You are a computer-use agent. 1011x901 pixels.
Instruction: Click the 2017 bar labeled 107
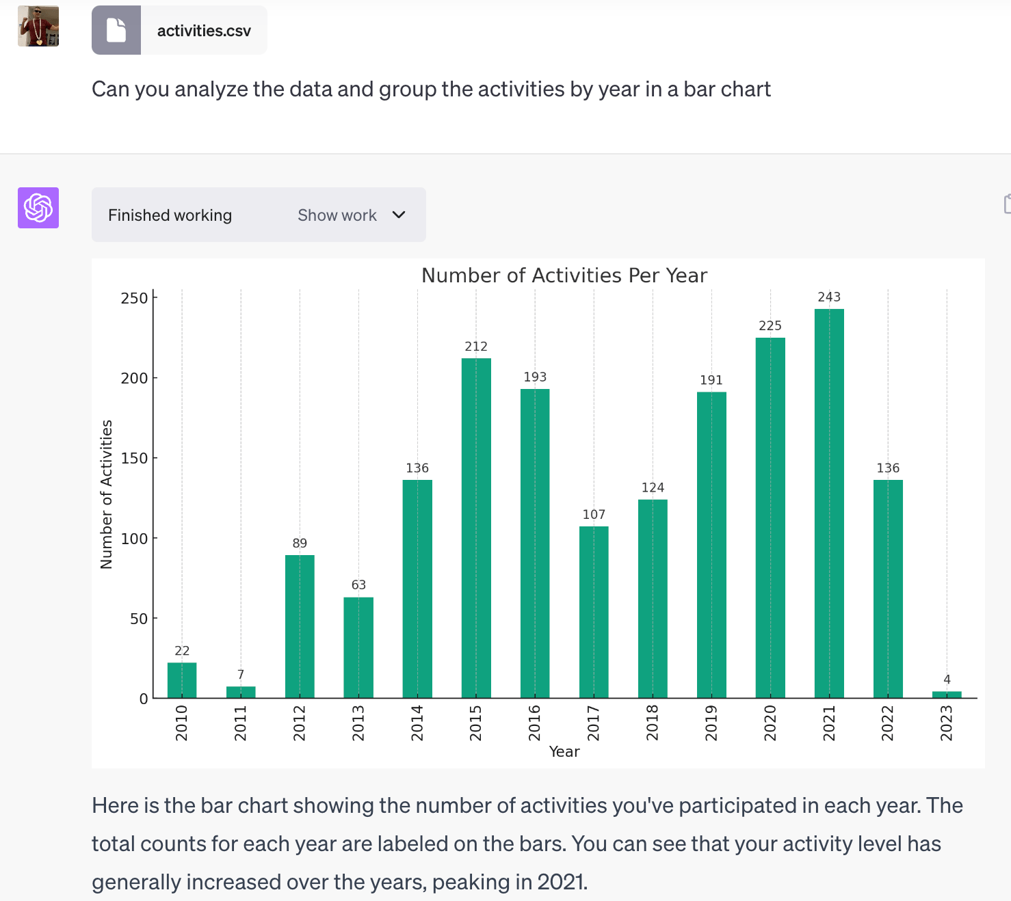(594, 612)
